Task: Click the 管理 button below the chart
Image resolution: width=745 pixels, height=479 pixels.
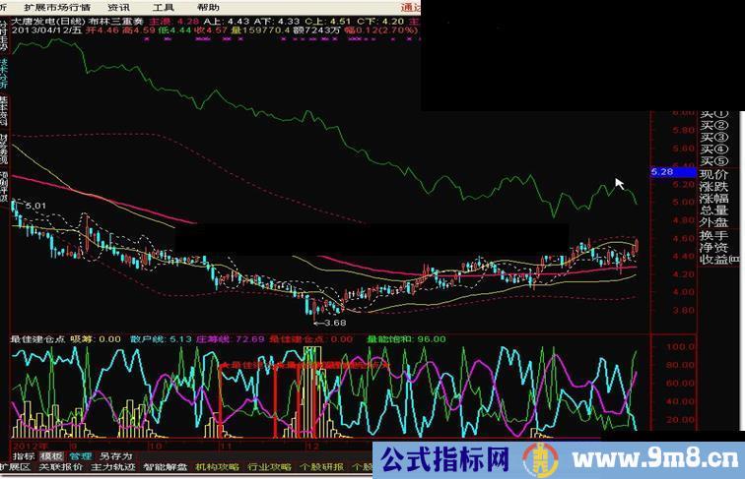Action: (80, 456)
